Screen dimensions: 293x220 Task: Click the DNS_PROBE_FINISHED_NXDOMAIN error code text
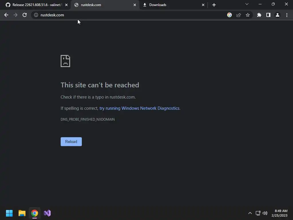(88, 119)
